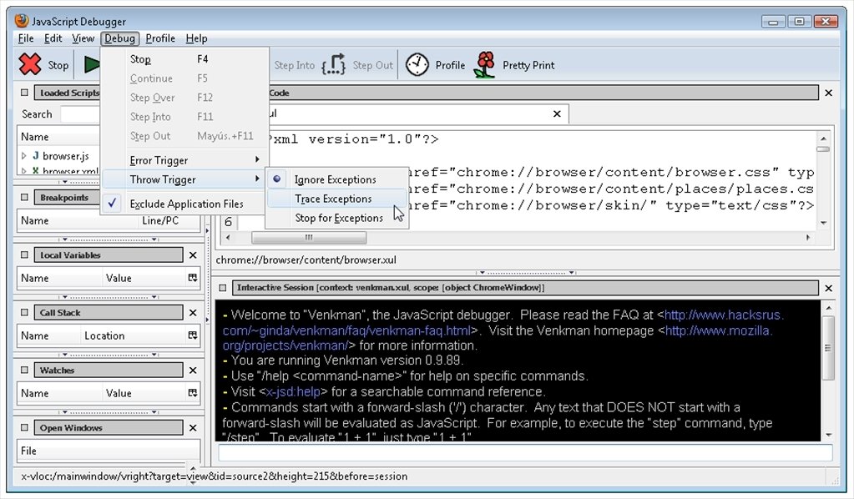This screenshot has width=854, height=499.
Task: Open the File menu
Action: [26, 38]
